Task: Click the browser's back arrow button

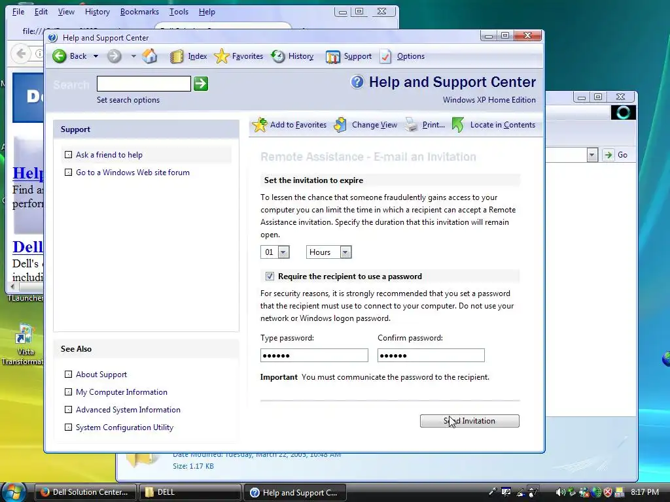Action: [20, 54]
